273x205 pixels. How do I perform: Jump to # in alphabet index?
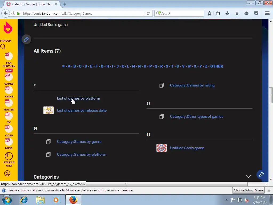[63, 66]
